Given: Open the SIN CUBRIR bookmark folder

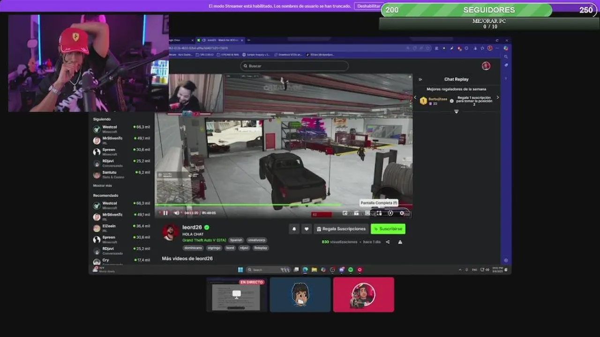Looking at the screenshot, I should coord(204,55).
